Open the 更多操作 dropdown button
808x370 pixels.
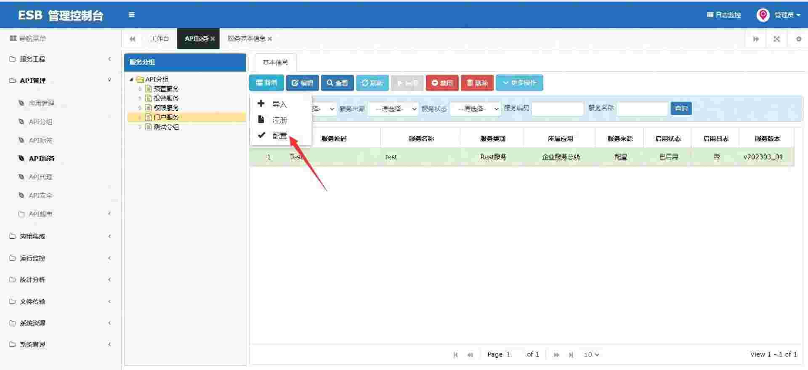[519, 83]
